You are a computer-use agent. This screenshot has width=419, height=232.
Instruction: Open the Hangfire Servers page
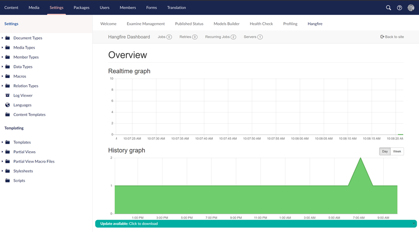[x=253, y=37]
